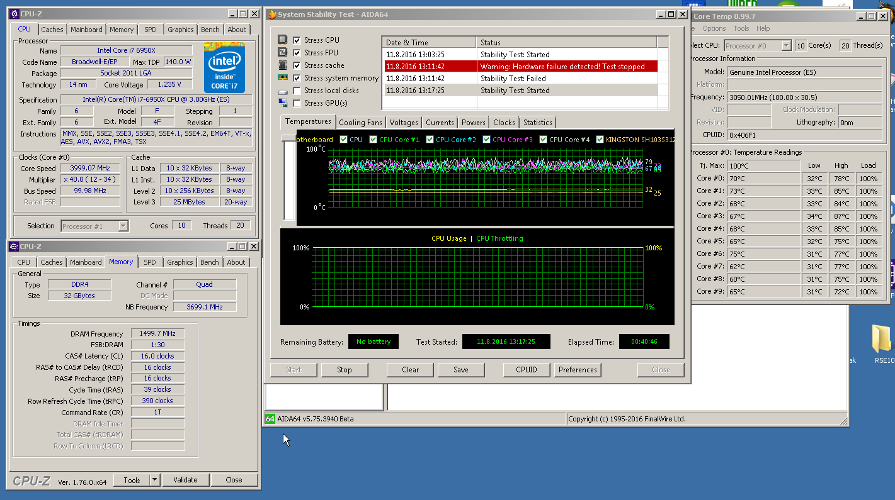This screenshot has height=500, width=895.
Task: Click the disk drive icon beside Stress local disks
Action: click(283, 91)
